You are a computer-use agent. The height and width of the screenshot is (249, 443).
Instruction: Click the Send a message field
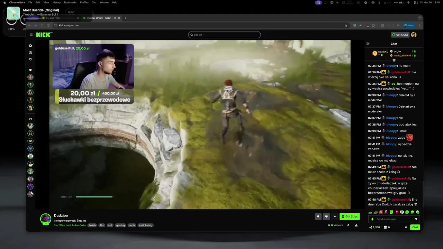[394, 219]
